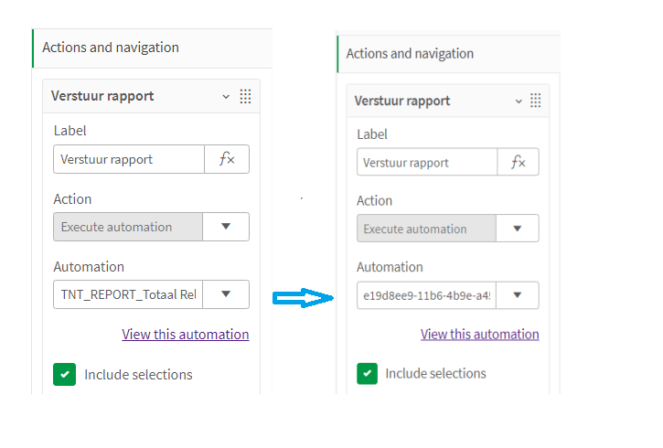The height and width of the screenshot is (448, 663).
Task: Click Label input field in left panel
Action: click(128, 159)
